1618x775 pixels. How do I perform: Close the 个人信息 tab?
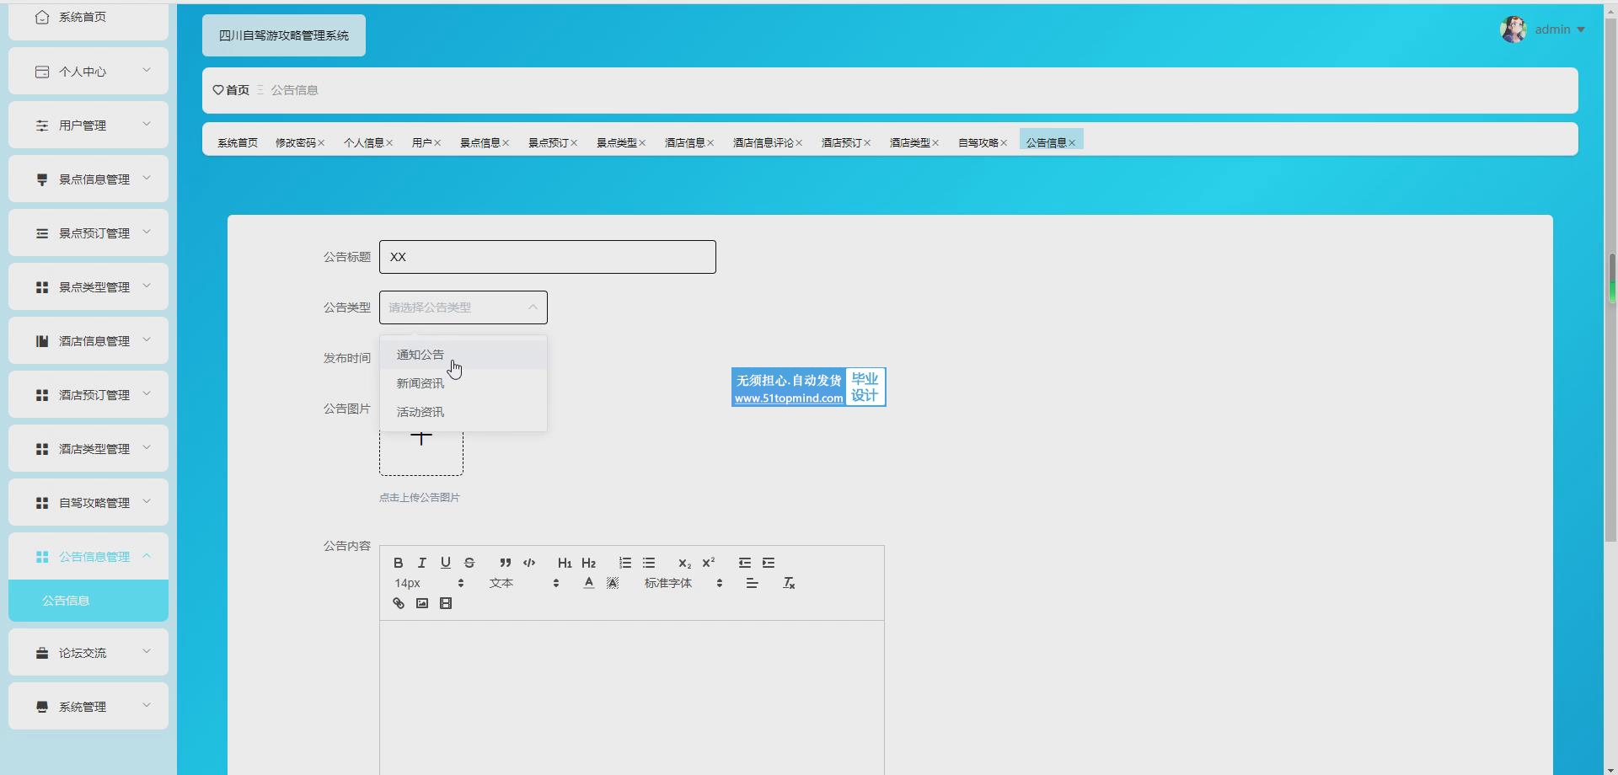pyautogui.click(x=389, y=143)
